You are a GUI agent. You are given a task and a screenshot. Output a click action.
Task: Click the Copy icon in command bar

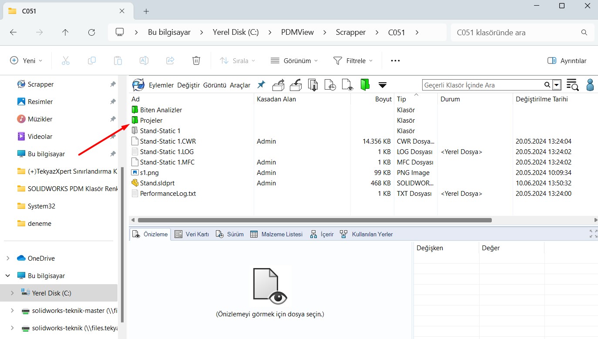(x=92, y=60)
